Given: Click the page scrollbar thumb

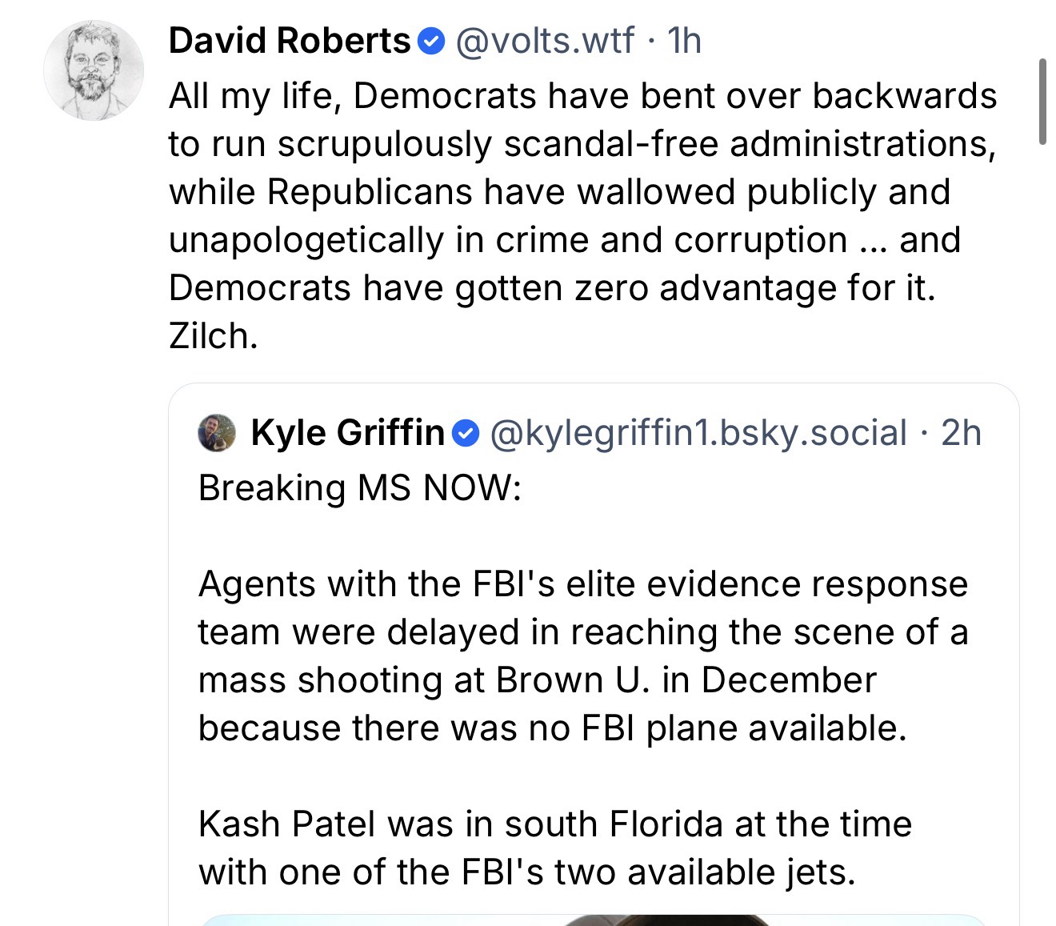Looking at the screenshot, I should 1042,101.
